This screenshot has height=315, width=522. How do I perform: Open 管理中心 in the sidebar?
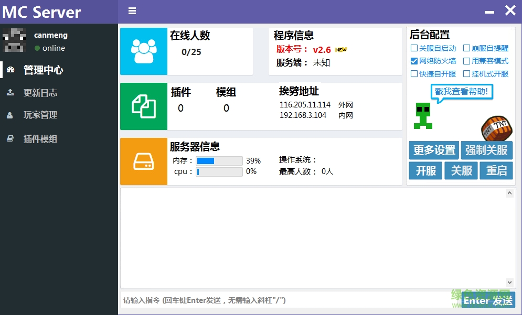(43, 70)
